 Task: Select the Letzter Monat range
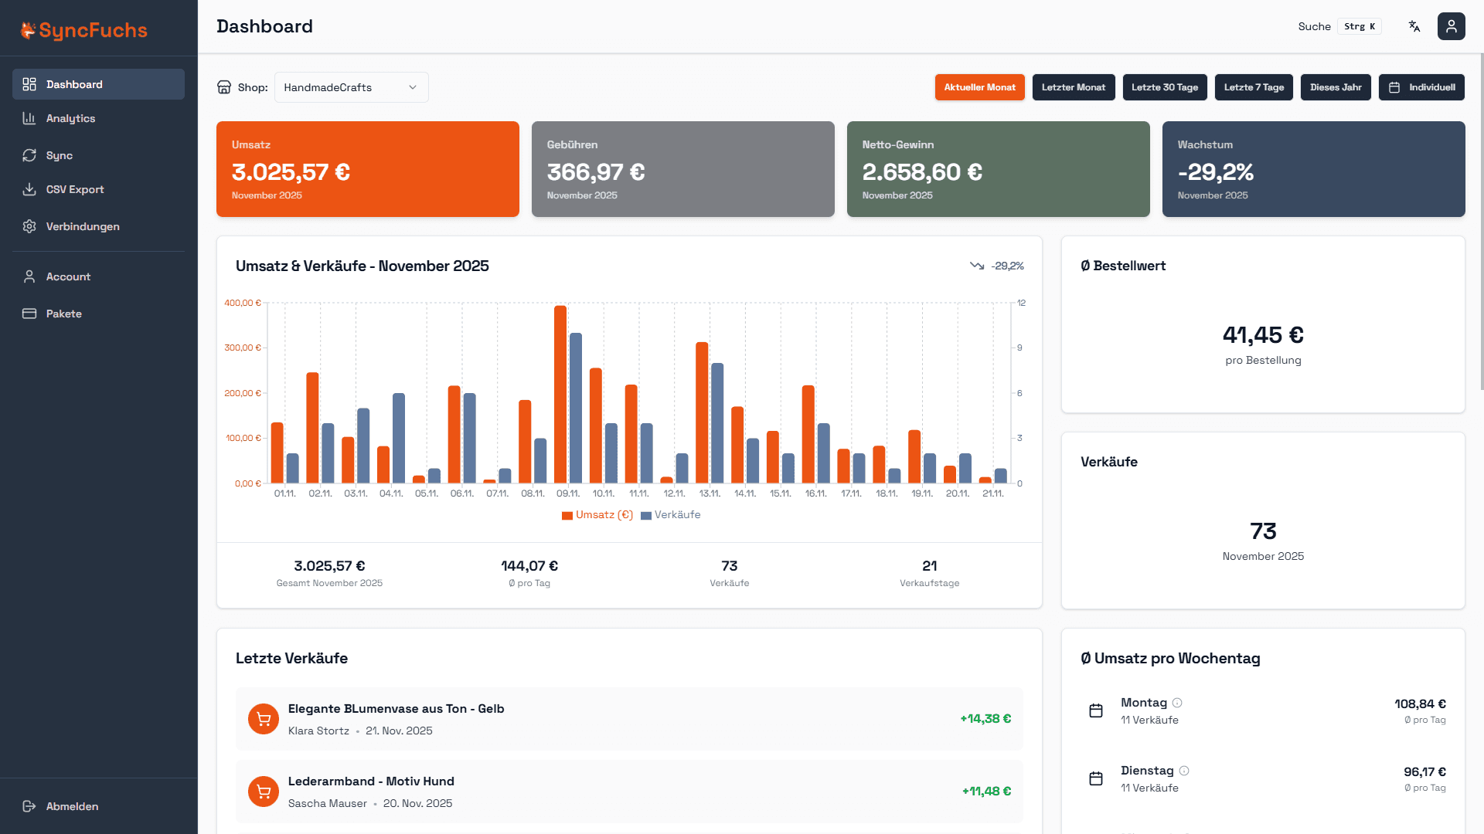[1073, 87]
